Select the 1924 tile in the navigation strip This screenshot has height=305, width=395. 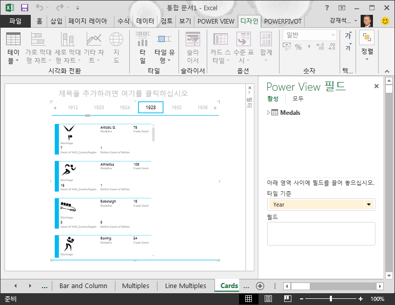coord(125,108)
